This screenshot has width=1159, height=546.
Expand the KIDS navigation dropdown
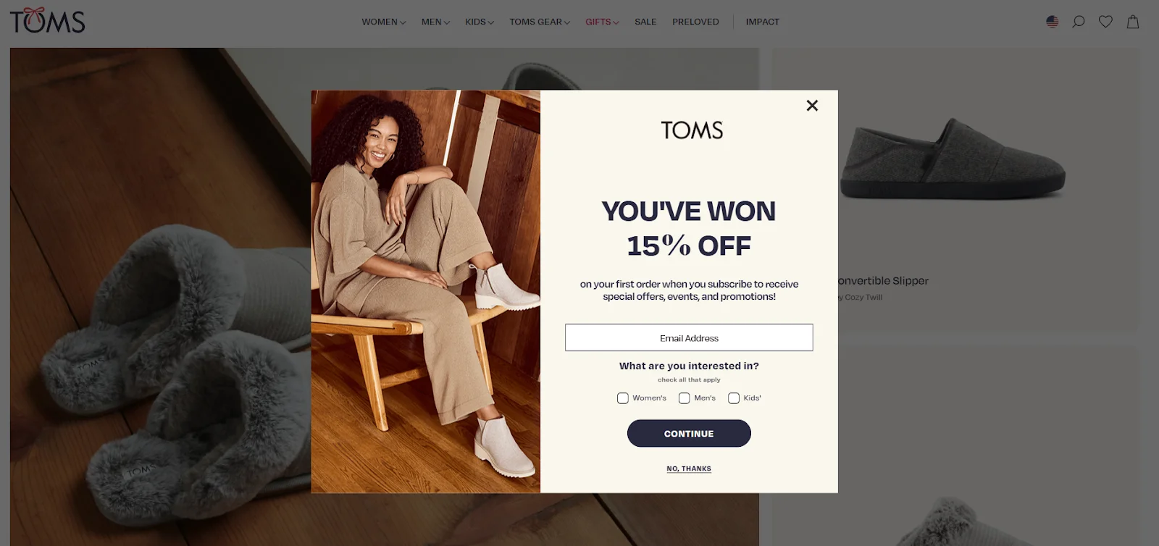tap(480, 22)
